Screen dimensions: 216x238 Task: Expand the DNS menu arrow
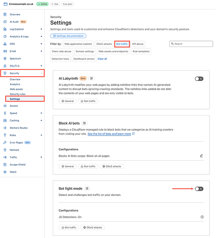click(x=41, y=44)
